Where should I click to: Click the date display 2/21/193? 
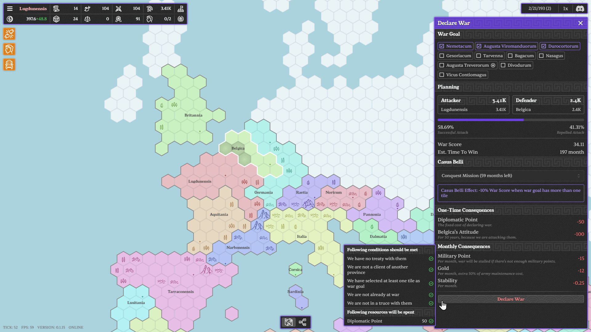click(540, 8)
